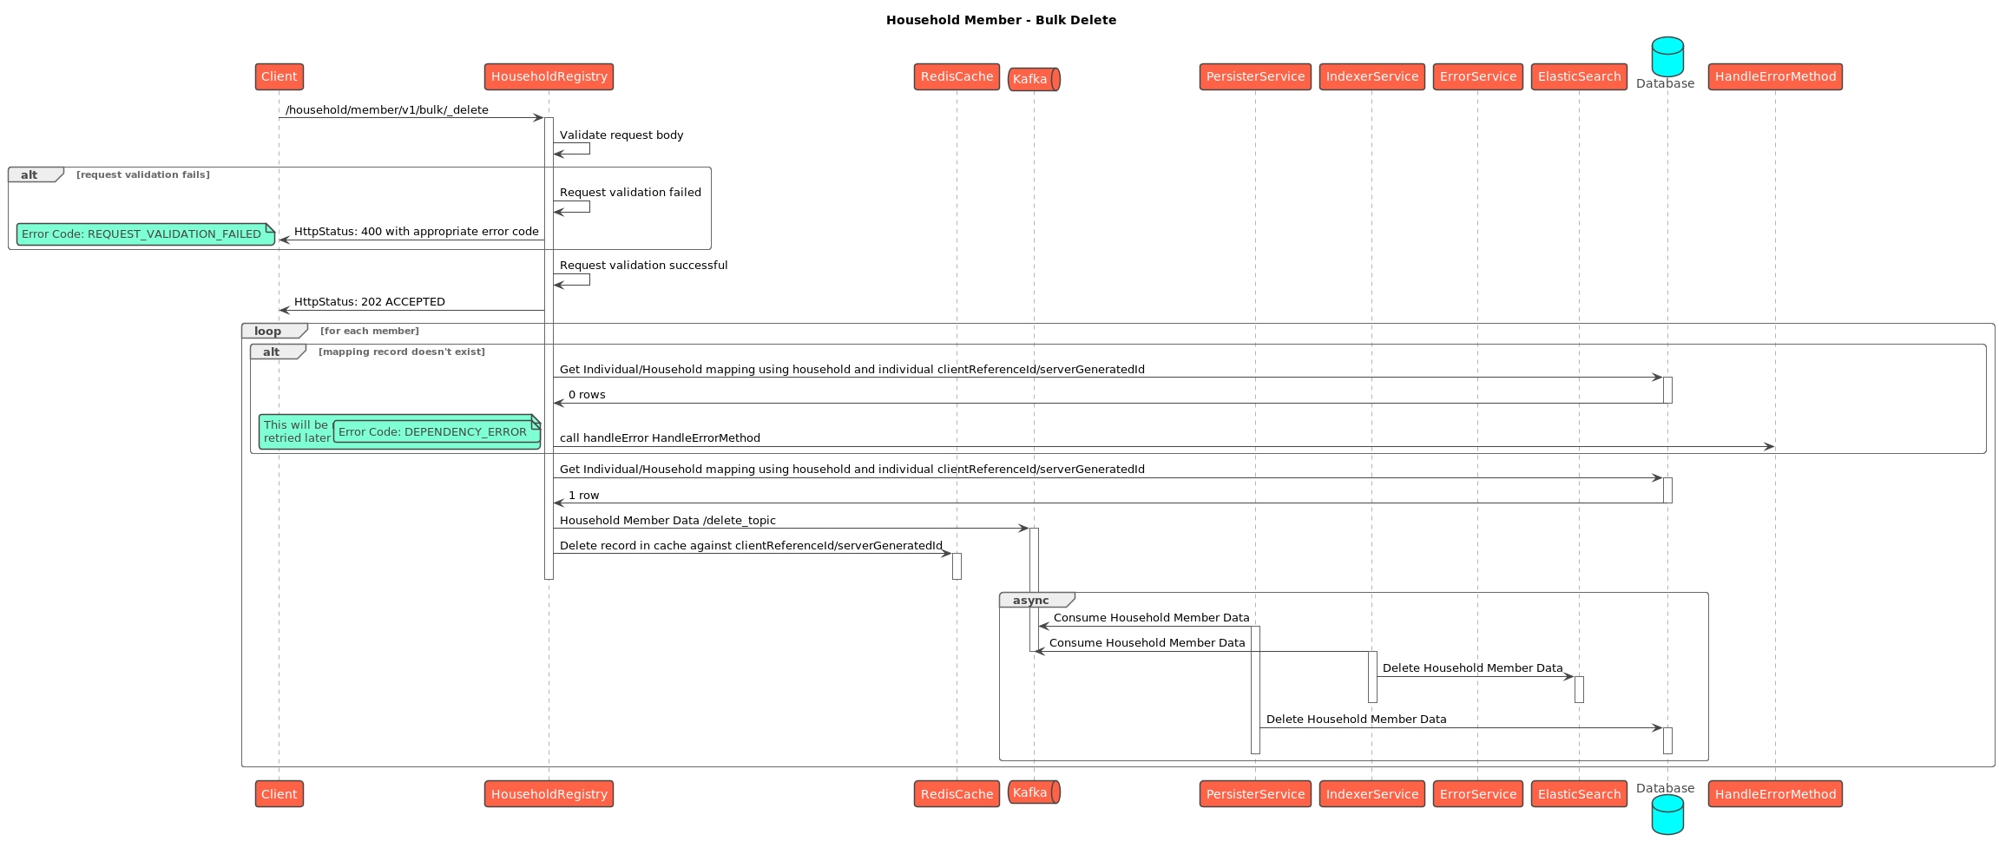
Task: Select the Kafka queue shape in the header row
Action: [x=1033, y=79]
